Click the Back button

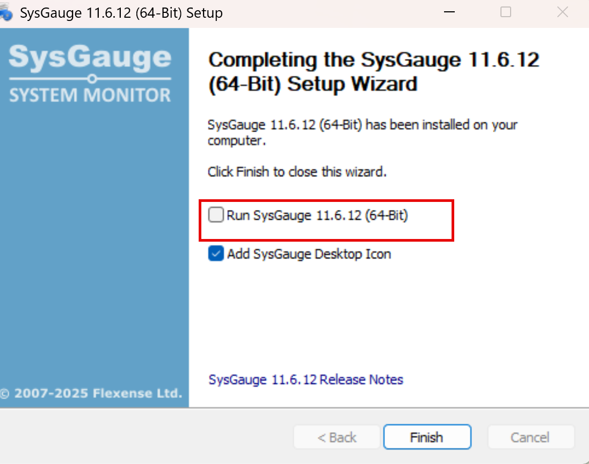tap(337, 438)
